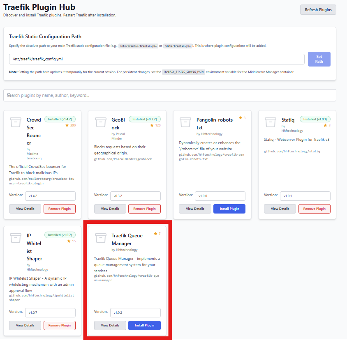Screen dimensions: 347x340
Task: Click the traefik-pangolin-robots-txt repository path
Action: click(211, 157)
